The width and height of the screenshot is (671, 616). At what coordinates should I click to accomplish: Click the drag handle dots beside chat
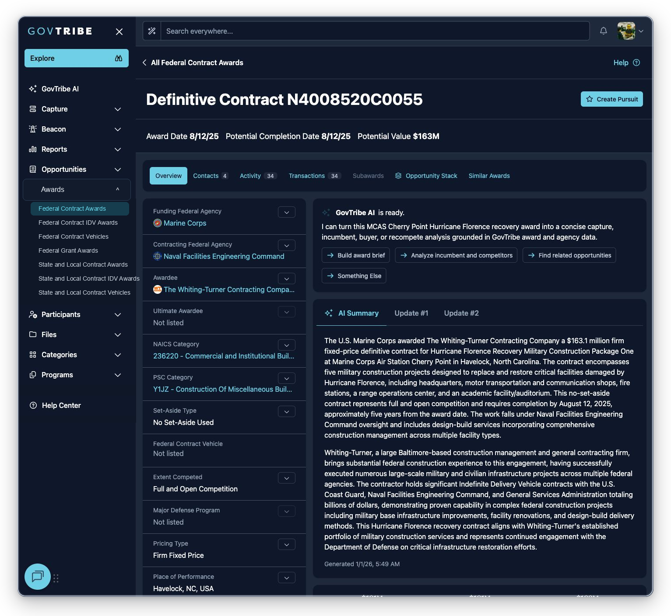[56, 578]
